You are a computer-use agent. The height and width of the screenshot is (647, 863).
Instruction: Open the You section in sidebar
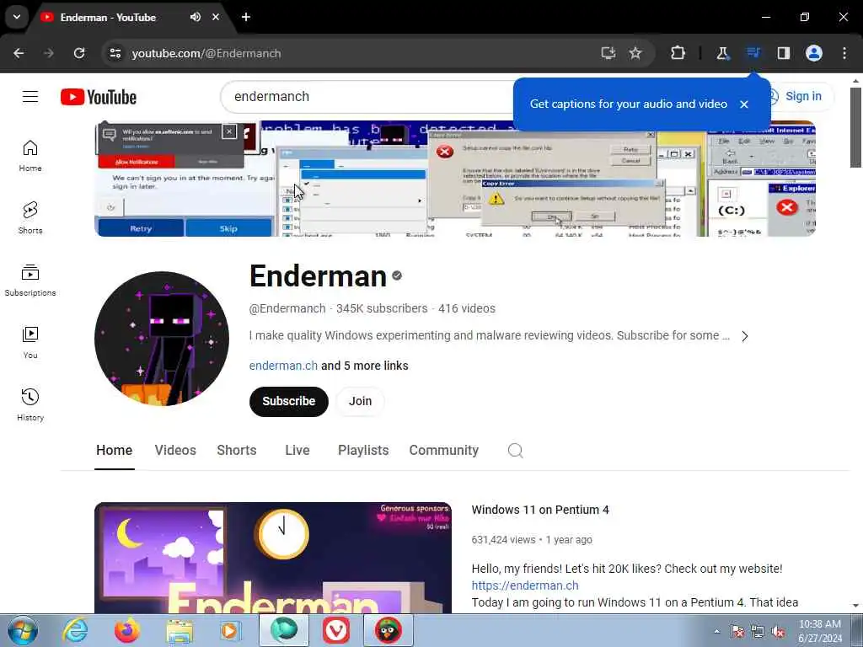30,342
